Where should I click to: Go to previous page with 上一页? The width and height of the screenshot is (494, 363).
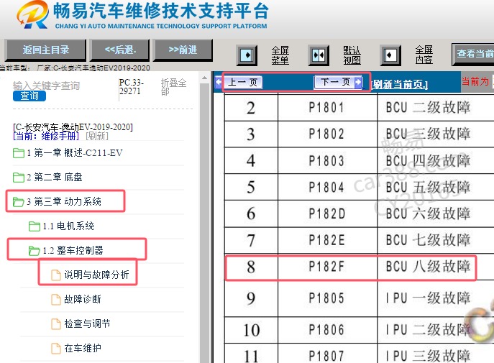click(x=242, y=83)
